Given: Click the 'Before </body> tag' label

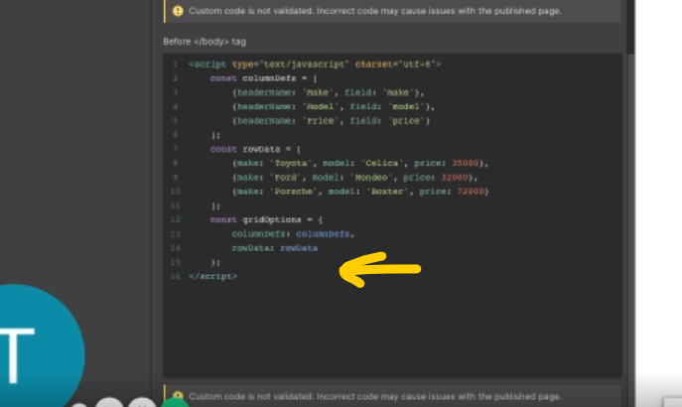Looking at the screenshot, I should (x=205, y=42).
